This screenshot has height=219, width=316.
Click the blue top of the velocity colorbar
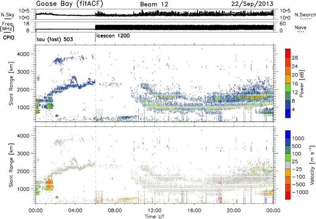coord(288,134)
